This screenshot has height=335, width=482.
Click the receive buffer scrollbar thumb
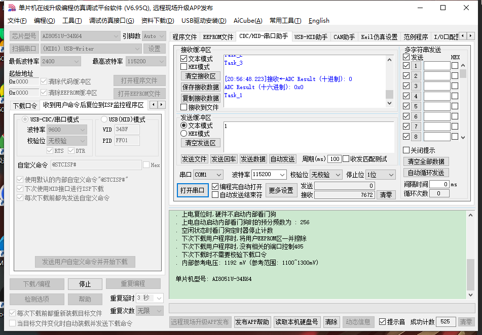coord(389,94)
